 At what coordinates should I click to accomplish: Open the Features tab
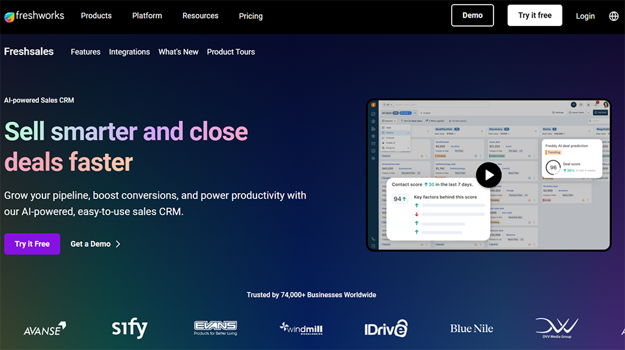86,52
